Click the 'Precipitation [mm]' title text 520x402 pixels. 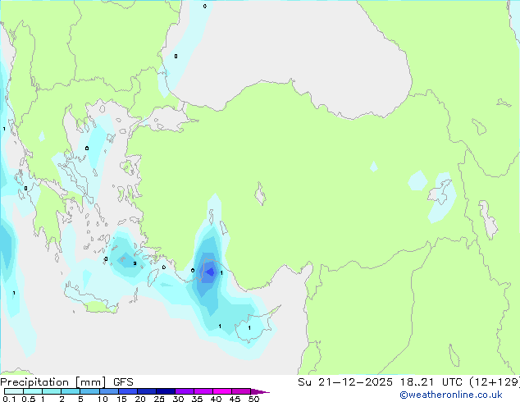pos(53,382)
